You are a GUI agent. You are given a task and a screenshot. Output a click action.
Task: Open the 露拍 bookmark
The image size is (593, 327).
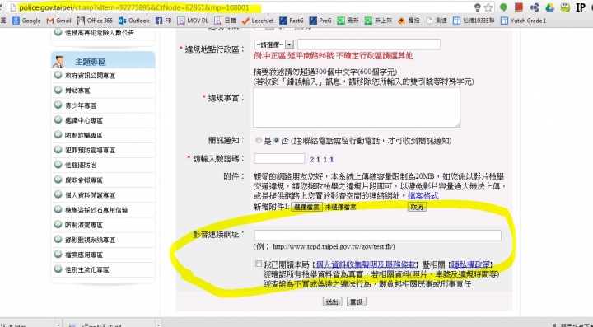pyautogui.click(x=409, y=21)
